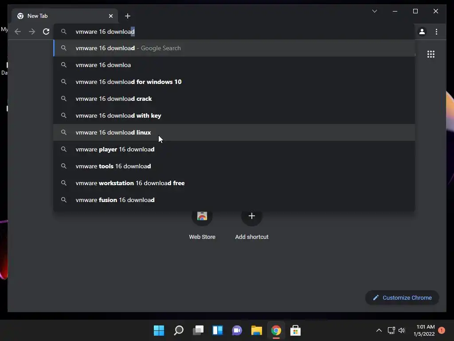Choose 'vmware workstation 16 download free' suggestion
This screenshot has width=454, height=341.
[x=234, y=183]
